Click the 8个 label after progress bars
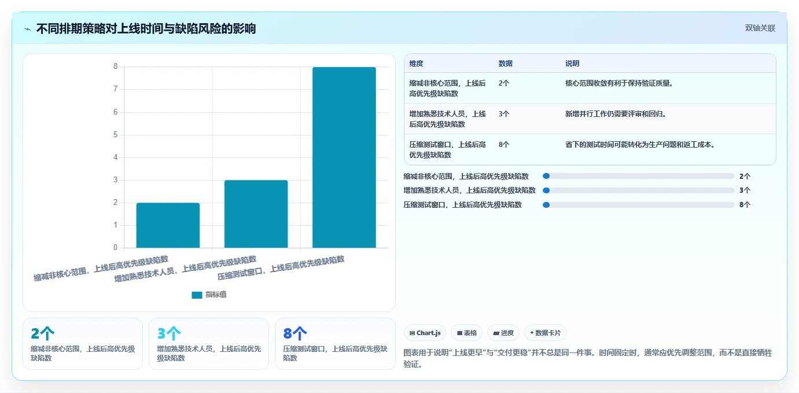Viewport: 799px width, 393px height. [745, 205]
